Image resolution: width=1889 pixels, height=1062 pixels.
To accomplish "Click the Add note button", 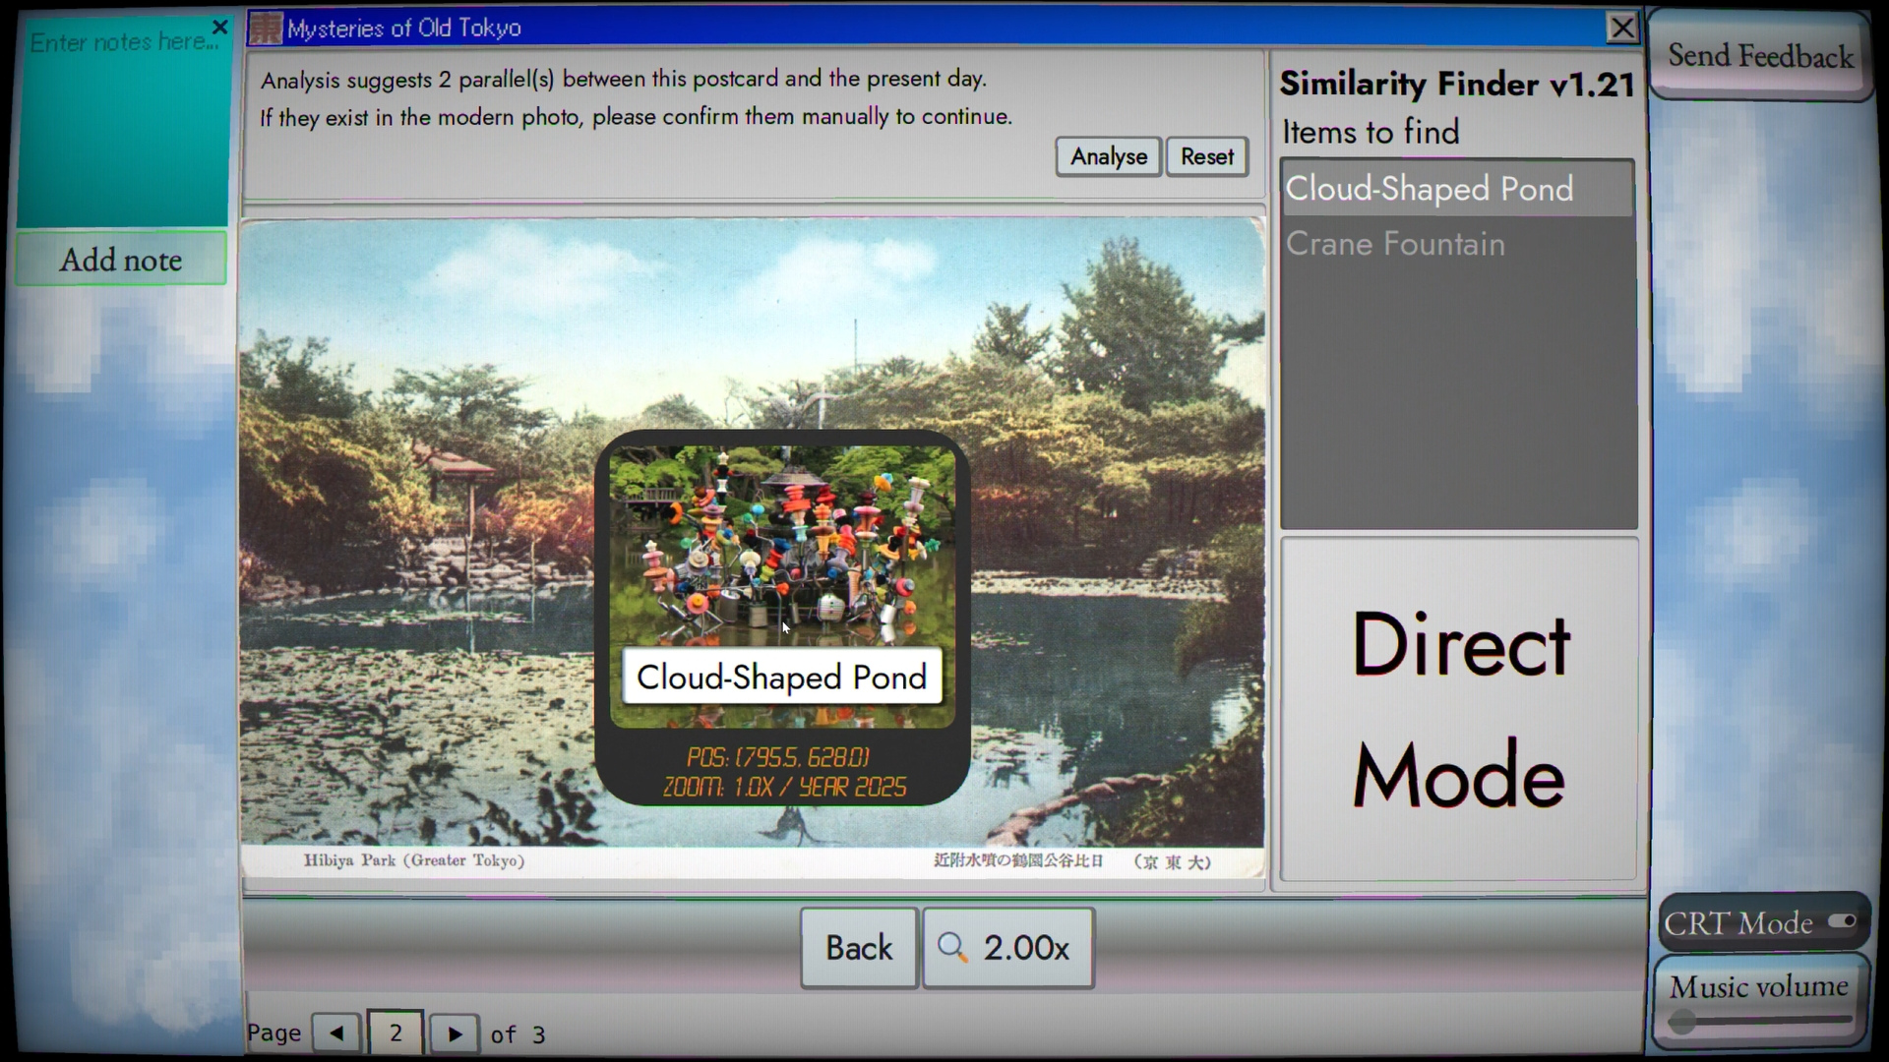I will click(x=121, y=260).
